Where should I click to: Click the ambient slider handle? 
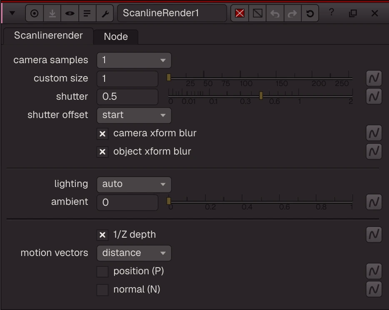coord(169,201)
